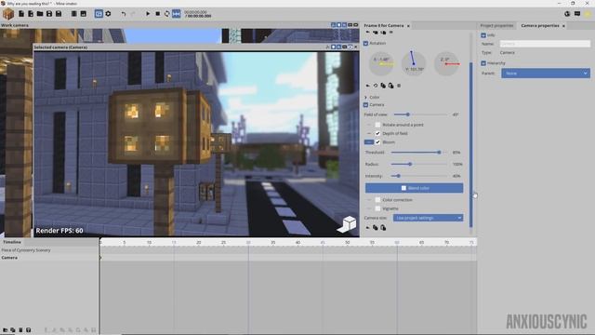Enable Rotate around a point checkbox
This screenshot has width=595, height=335.
377,125
